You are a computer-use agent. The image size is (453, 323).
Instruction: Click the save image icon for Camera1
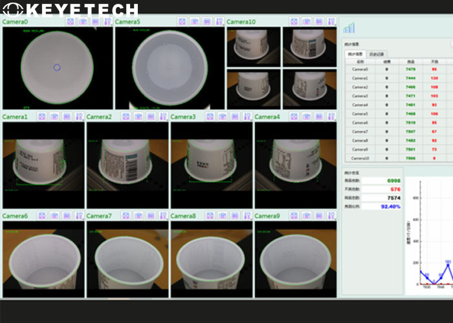tap(67, 117)
